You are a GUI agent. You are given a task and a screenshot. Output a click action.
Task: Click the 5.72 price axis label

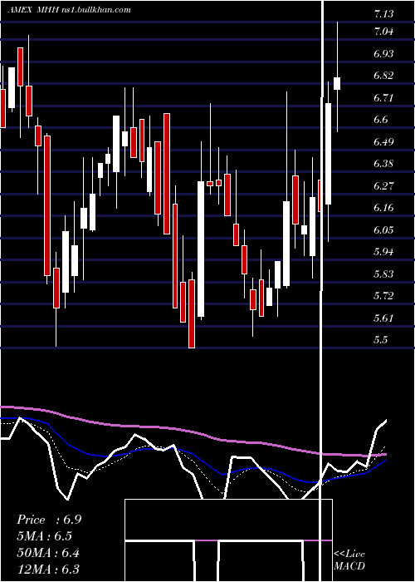pos(383,296)
